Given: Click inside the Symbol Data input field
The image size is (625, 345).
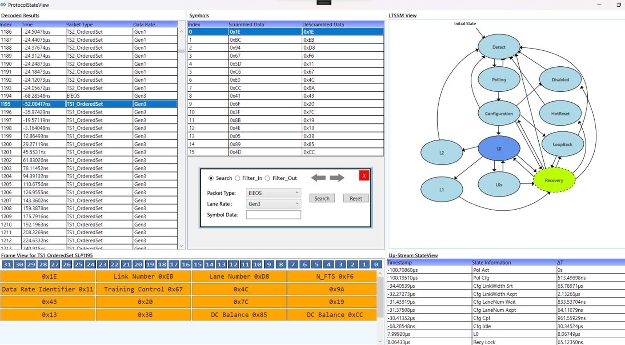Looking at the screenshot, I should click(273, 214).
